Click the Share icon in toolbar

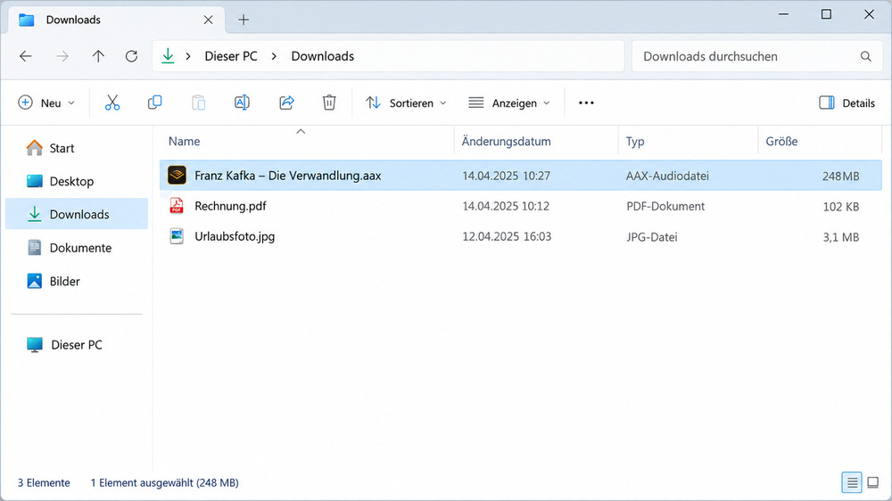286,103
